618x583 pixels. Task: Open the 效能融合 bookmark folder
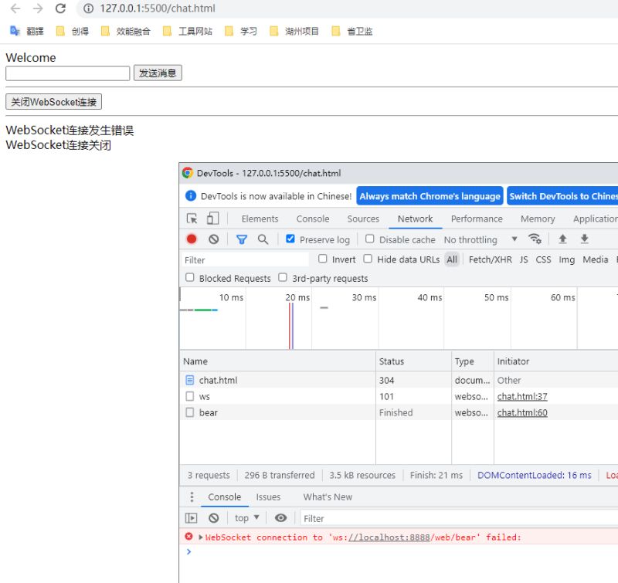click(126, 31)
